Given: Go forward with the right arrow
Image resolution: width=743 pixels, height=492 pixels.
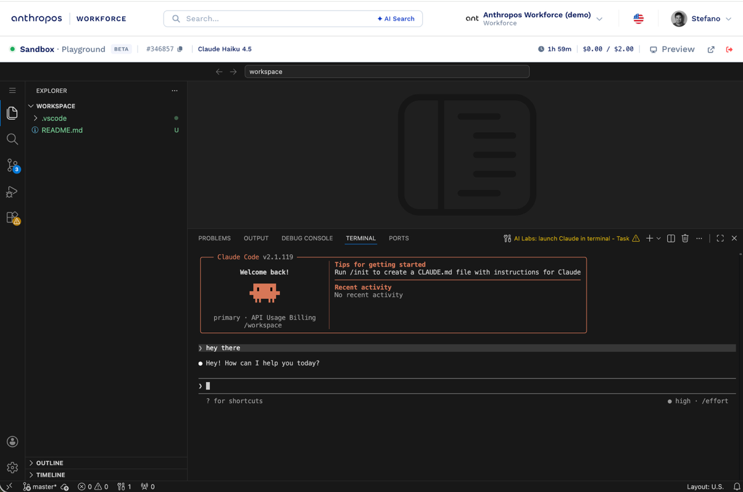Looking at the screenshot, I should pyautogui.click(x=233, y=72).
